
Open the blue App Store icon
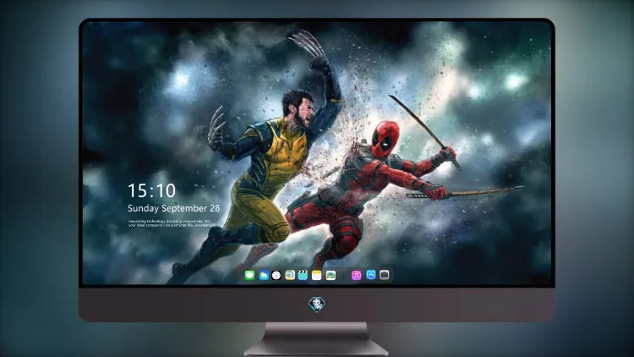point(371,275)
